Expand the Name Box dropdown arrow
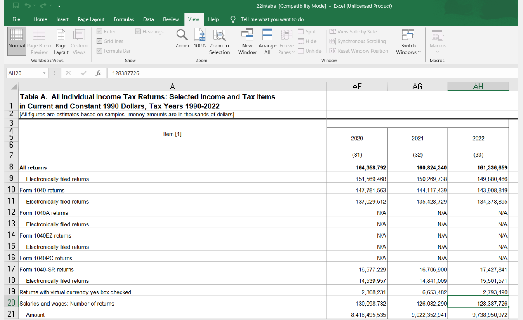 tap(44, 73)
